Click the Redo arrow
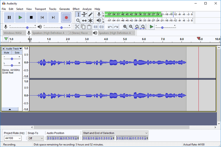221x147 pixels. pos(116,27)
